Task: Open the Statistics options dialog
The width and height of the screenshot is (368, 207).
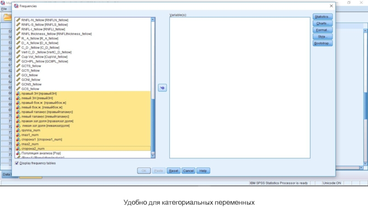Action: coord(322,17)
